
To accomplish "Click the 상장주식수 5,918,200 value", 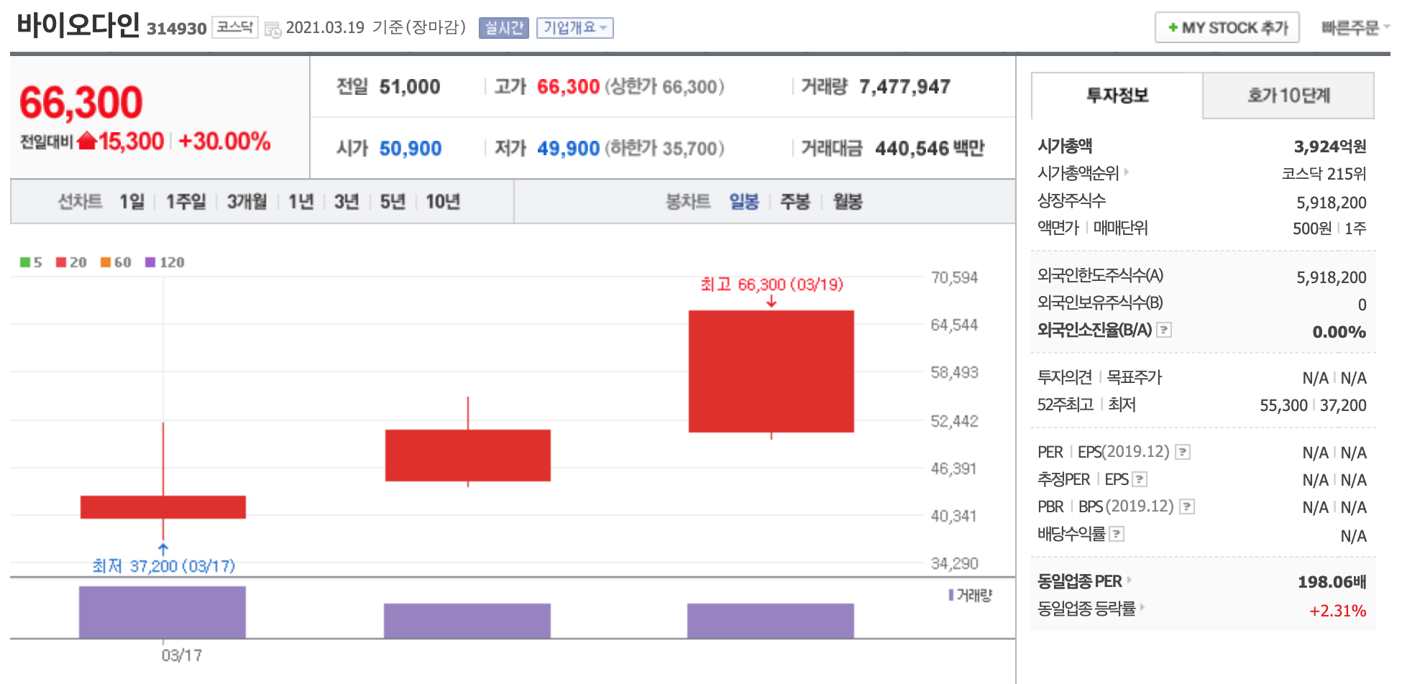I will (1332, 203).
